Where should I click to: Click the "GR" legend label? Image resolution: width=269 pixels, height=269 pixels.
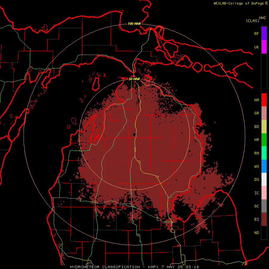[256, 113]
